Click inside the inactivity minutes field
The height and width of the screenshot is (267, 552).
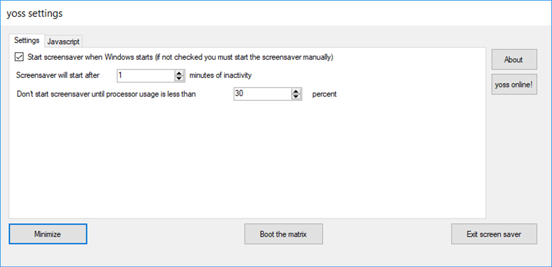tap(146, 75)
